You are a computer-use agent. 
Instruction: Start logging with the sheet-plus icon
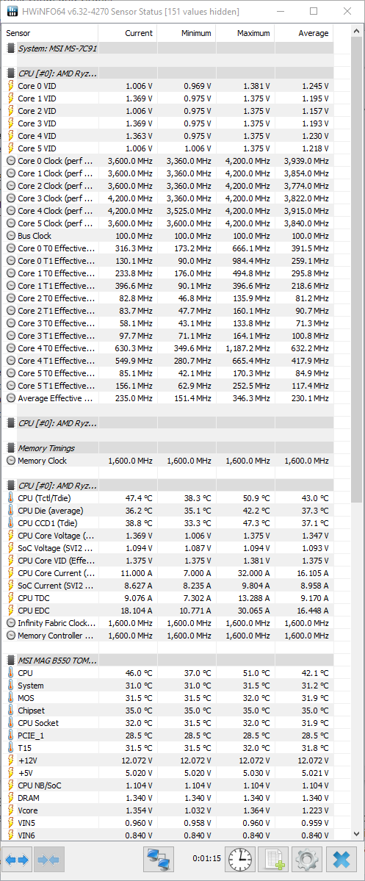click(x=273, y=858)
